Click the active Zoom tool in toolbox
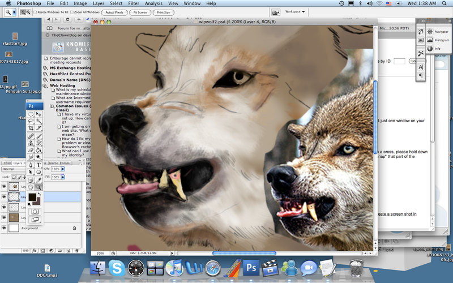This screenshot has width=453, height=283. [x=39, y=187]
